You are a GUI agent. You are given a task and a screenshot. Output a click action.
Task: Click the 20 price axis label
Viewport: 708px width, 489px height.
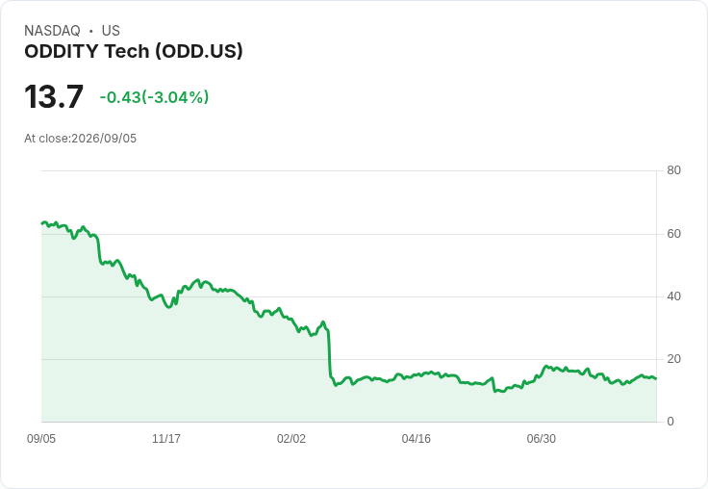(673, 359)
